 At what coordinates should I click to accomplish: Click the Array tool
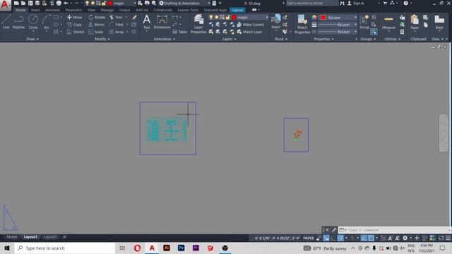[117, 32]
